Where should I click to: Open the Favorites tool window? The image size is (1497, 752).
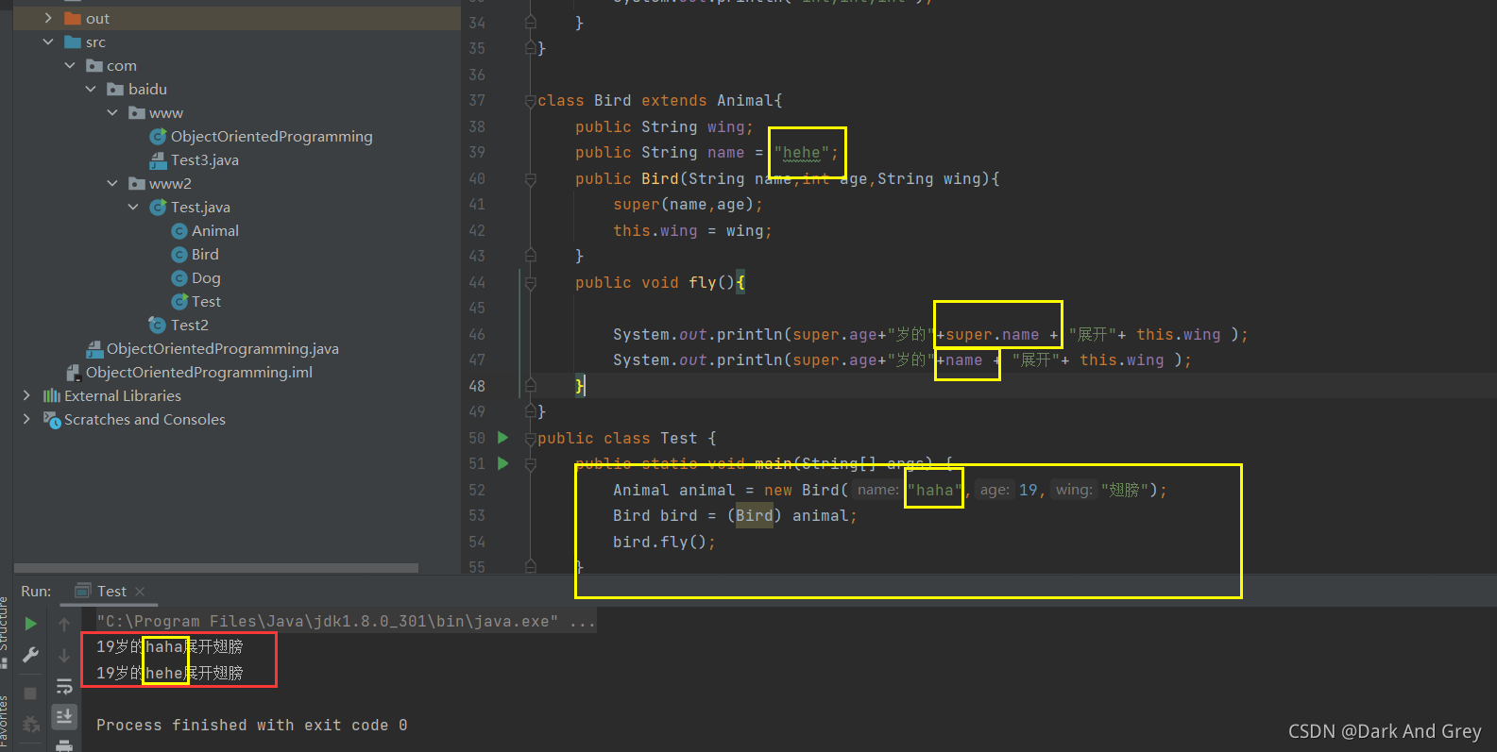click(5, 722)
